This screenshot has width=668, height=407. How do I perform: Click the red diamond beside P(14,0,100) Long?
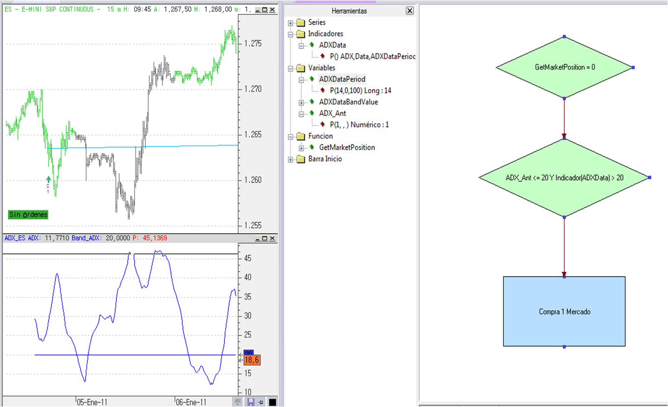pos(322,90)
